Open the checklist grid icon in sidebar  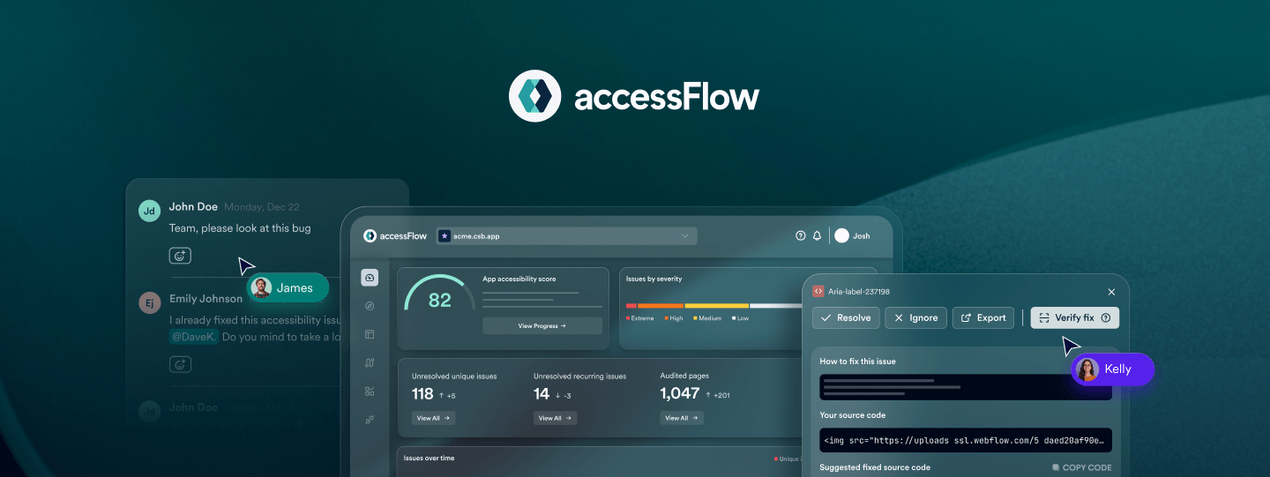(x=370, y=391)
